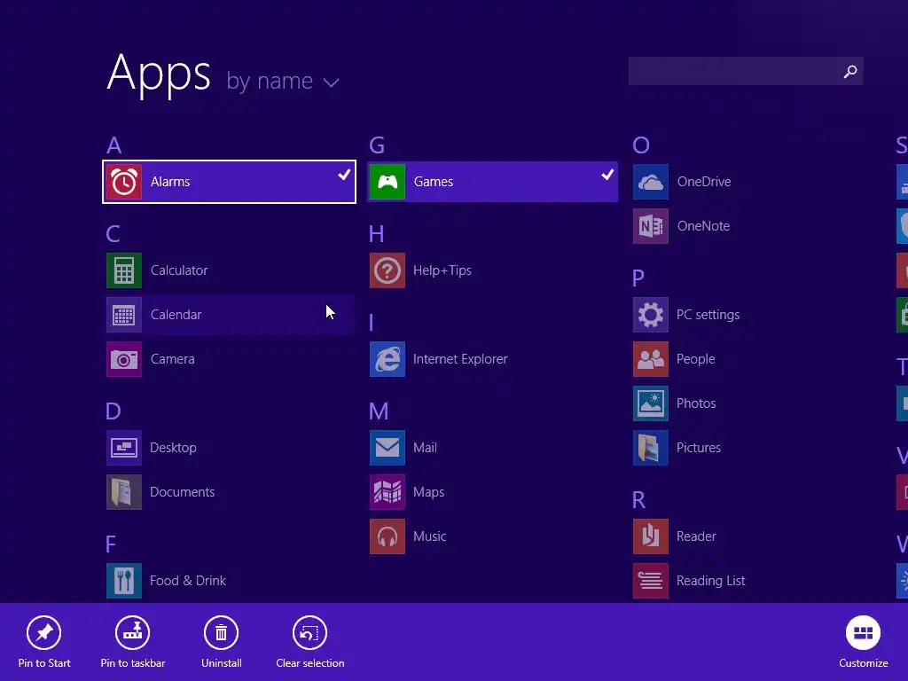Open the Desktop tile icon
This screenshot has height=681, width=908.
(x=124, y=448)
